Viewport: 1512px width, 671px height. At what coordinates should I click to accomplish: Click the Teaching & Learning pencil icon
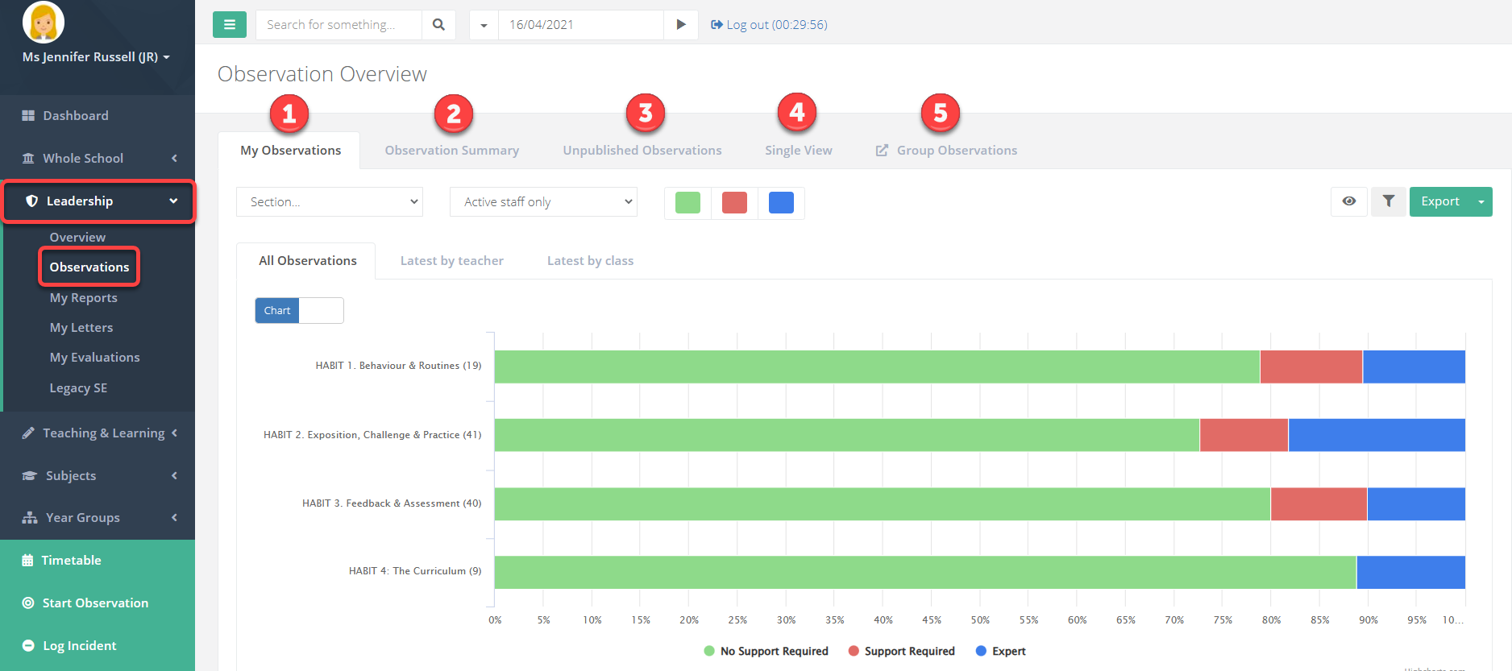28,433
